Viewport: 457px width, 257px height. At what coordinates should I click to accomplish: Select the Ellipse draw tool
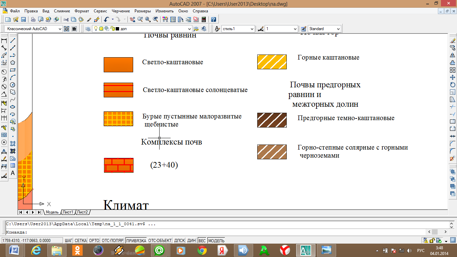click(13, 107)
